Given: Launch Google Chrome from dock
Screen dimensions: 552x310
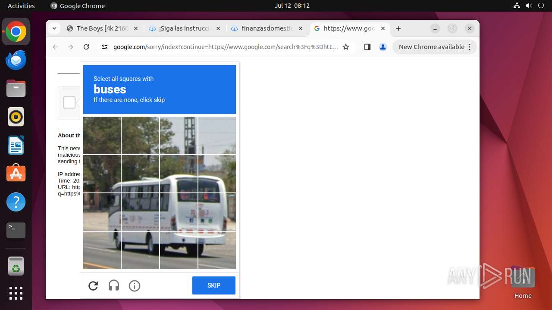Looking at the screenshot, I should (x=16, y=32).
